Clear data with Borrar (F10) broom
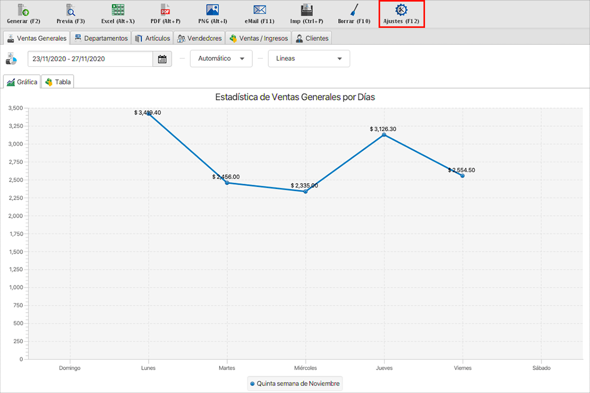The image size is (590, 393). pos(354,14)
